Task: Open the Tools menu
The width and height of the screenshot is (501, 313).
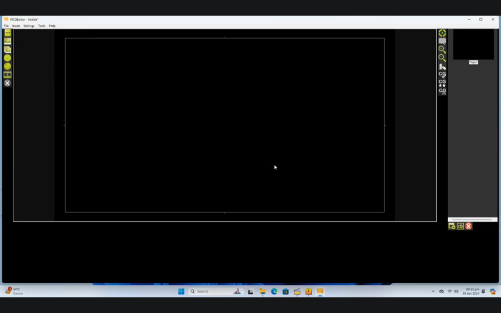Action: pos(42,26)
